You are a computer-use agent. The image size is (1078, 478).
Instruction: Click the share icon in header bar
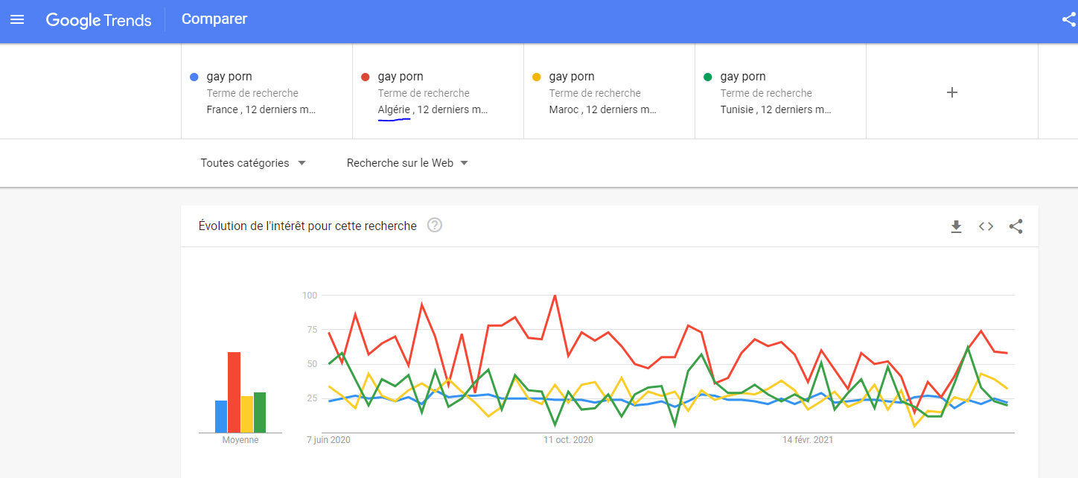[x=1069, y=19]
